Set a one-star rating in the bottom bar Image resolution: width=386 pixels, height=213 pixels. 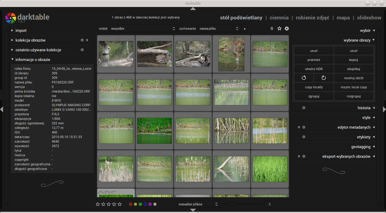point(98,204)
